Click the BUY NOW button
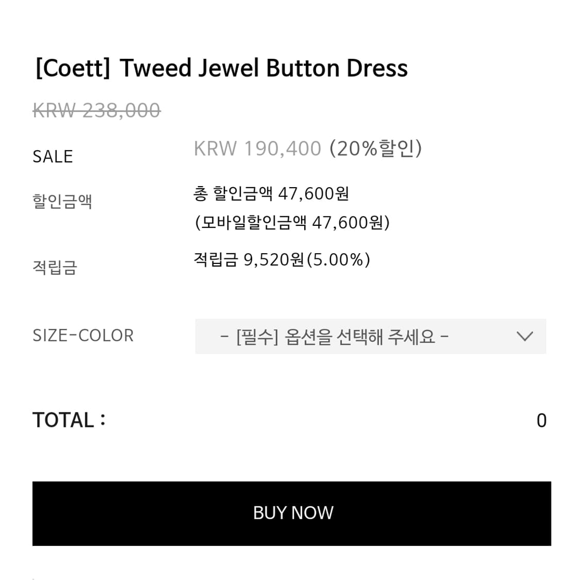The width and height of the screenshot is (580, 580). click(x=292, y=513)
